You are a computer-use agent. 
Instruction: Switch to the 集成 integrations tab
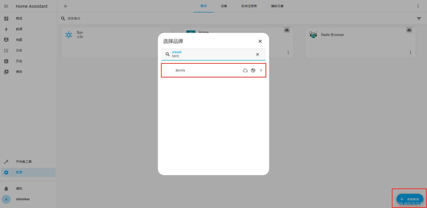[203, 6]
